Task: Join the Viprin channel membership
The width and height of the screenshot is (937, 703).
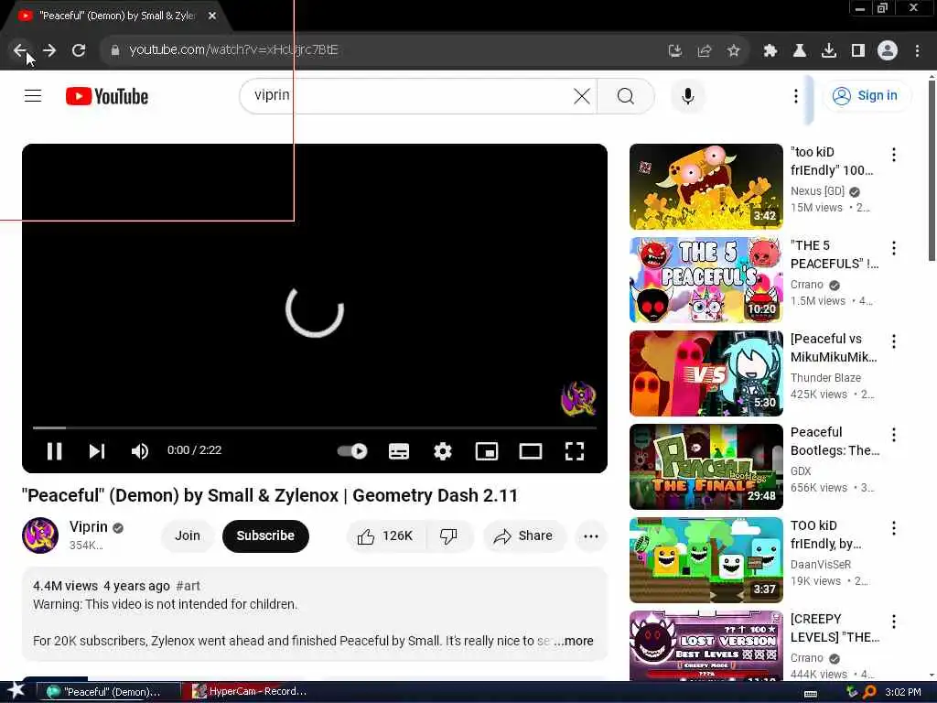Action: [187, 535]
